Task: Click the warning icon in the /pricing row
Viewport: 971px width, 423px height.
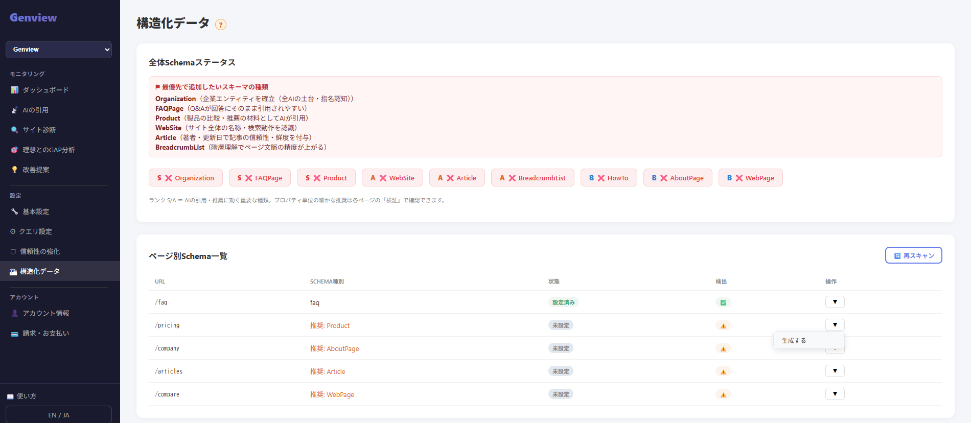Action: pyautogui.click(x=723, y=325)
